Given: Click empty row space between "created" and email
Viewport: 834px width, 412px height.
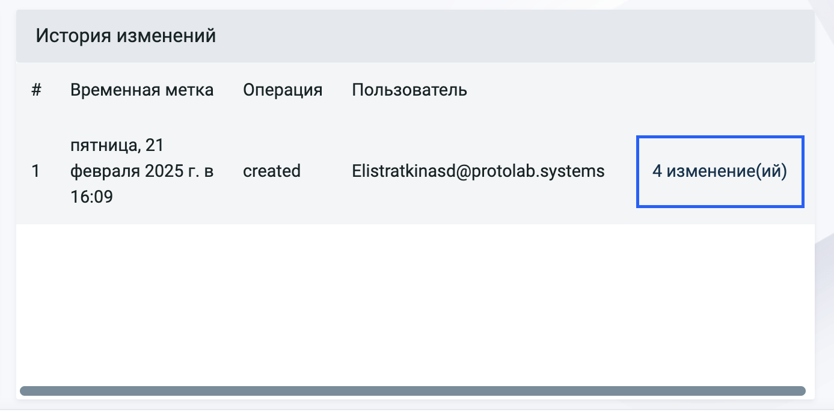Looking at the screenshot, I should [x=327, y=171].
